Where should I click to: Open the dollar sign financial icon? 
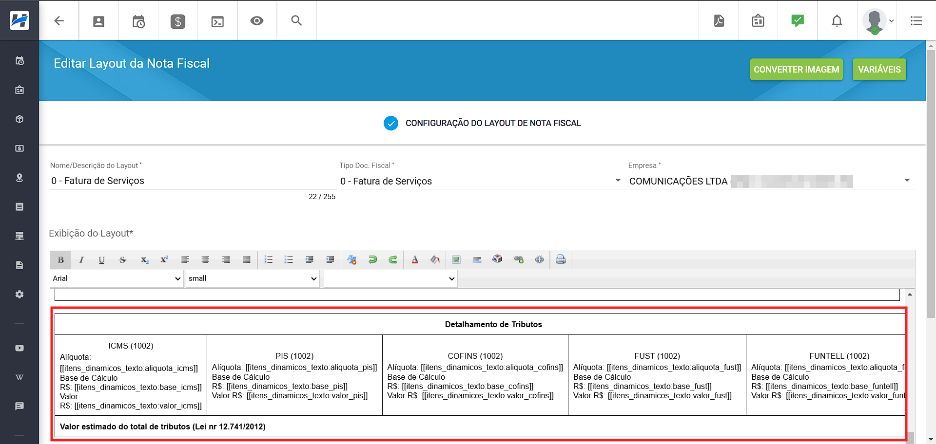pos(177,21)
